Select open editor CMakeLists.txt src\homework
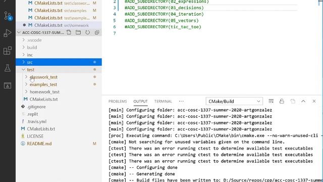Screen dimensions: 323x182 (x=59, y=25)
